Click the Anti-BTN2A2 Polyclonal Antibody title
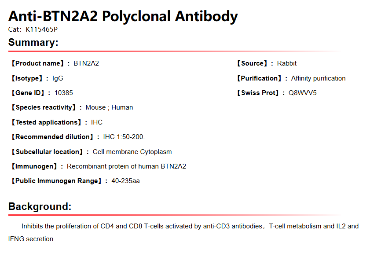The width and height of the screenshot is (381, 257). [123, 17]
